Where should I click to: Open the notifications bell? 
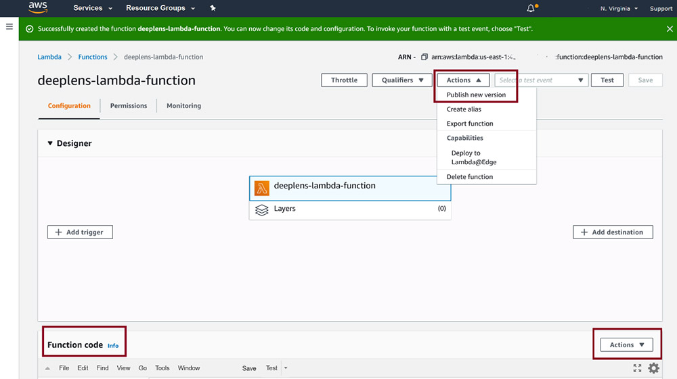[531, 8]
